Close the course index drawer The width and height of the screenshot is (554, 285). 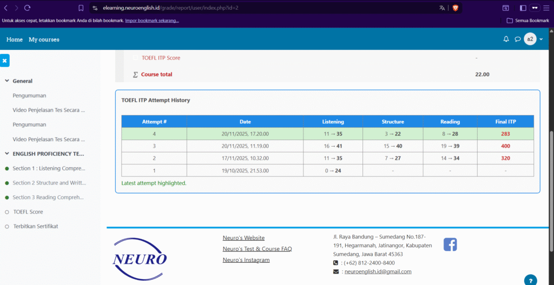point(4,61)
